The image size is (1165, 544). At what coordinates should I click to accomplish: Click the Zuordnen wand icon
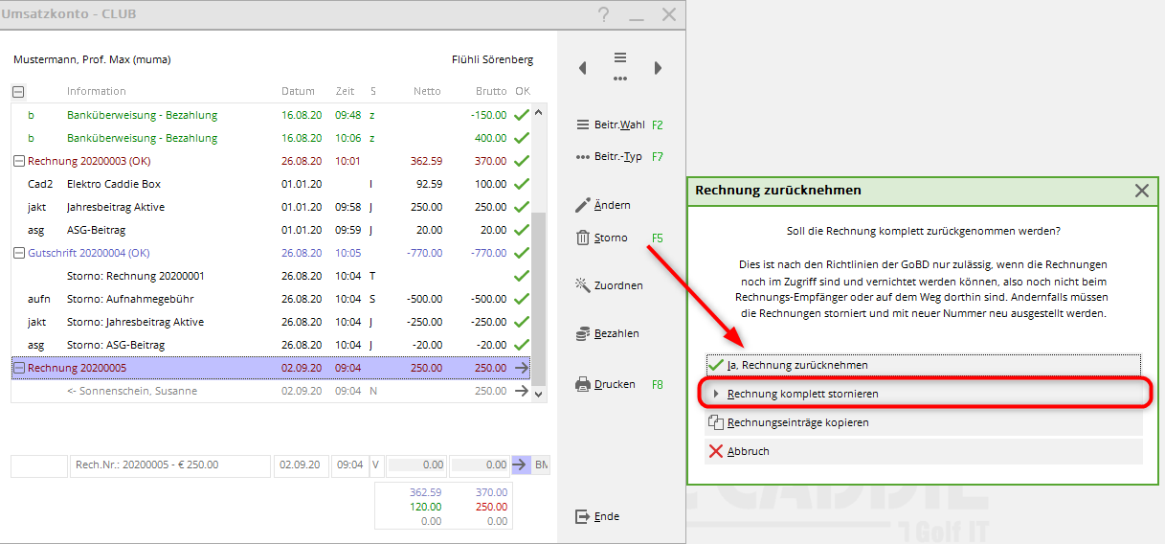(583, 285)
